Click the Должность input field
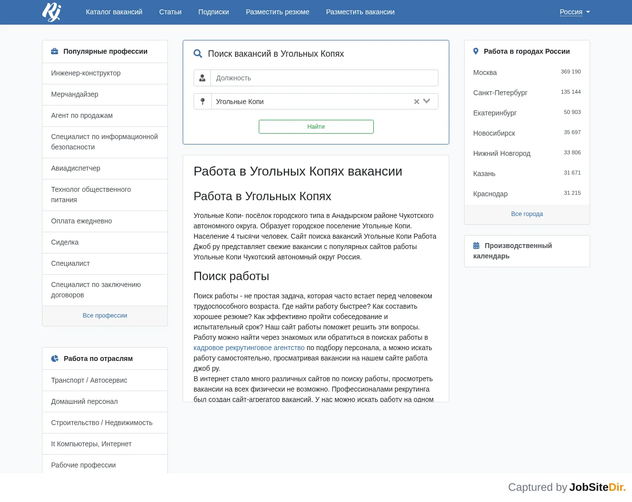This screenshot has width=632, height=502. (324, 78)
